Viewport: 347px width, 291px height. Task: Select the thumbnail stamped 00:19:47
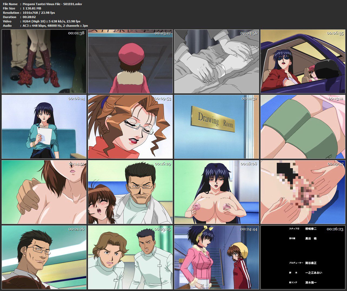point(303,192)
